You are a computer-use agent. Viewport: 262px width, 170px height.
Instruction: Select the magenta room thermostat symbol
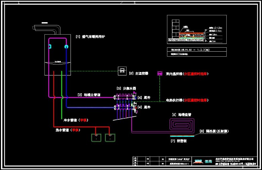pyautogui.click(x=160, y=73)
